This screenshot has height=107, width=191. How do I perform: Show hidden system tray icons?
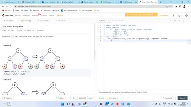(x=153, y=104)
